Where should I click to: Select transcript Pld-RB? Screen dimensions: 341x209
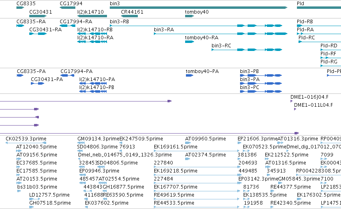[305, 22]
